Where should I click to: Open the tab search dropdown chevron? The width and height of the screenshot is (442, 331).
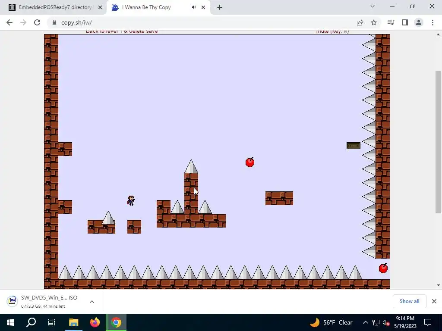point(373,6)
